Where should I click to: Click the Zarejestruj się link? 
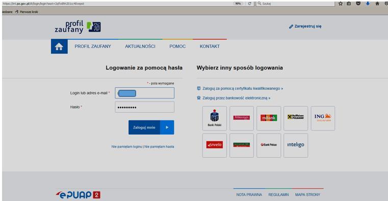point(305,26)
